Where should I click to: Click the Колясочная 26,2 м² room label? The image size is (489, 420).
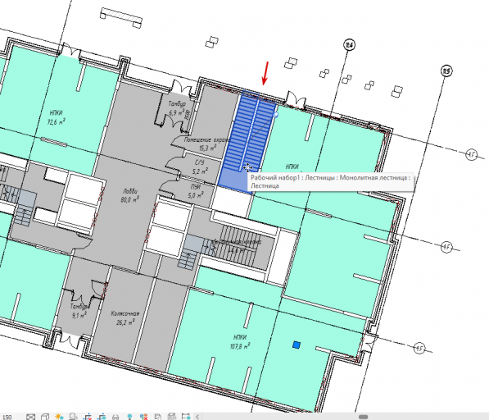[125, 317]
